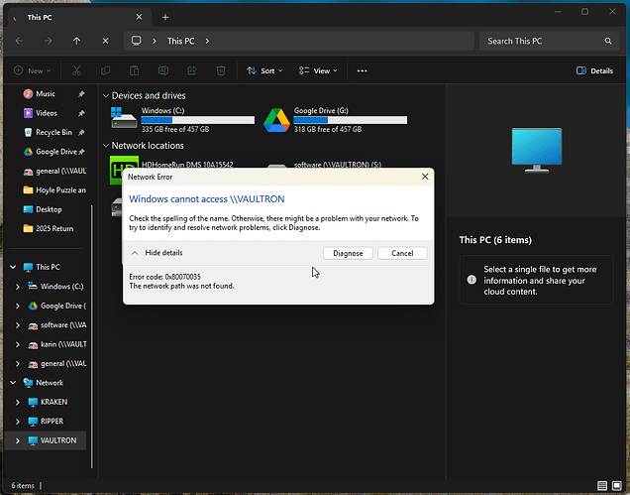
Task: Click the Diagnose button in error dialog
Action: click(348, 253)
